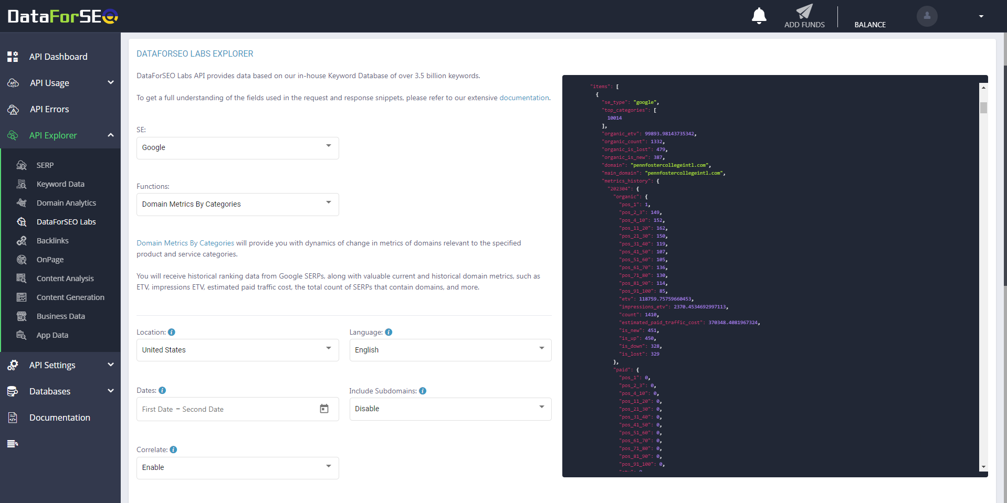This screenshot has height=503, width=1007.
Task: Open the SE Google dropdown
Action: pos(237,148)
